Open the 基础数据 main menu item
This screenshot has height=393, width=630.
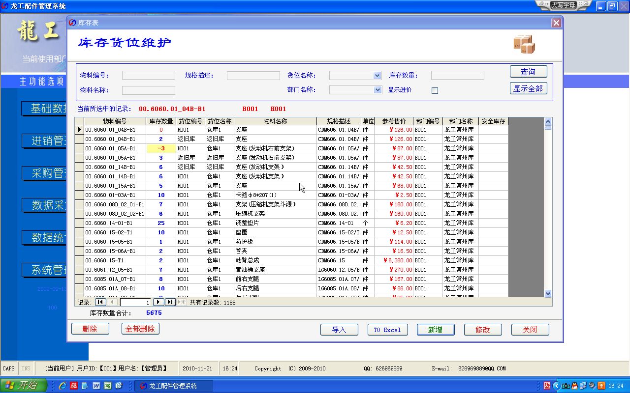44,109
